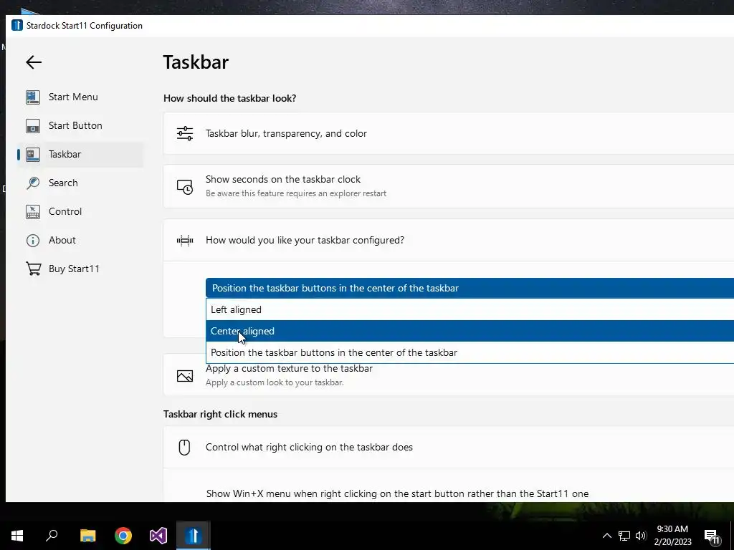The width and height of the screenshot is (734, 550).
Task: Click How would you like your taskbar configured
Action: [449, 241]
